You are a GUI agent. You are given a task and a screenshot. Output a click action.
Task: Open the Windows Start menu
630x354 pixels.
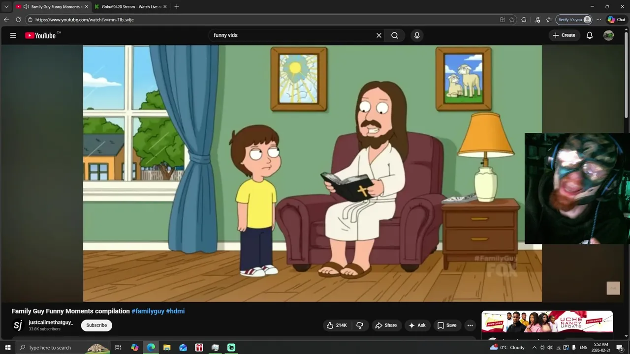pyautogui.click(x=7, y=348)
